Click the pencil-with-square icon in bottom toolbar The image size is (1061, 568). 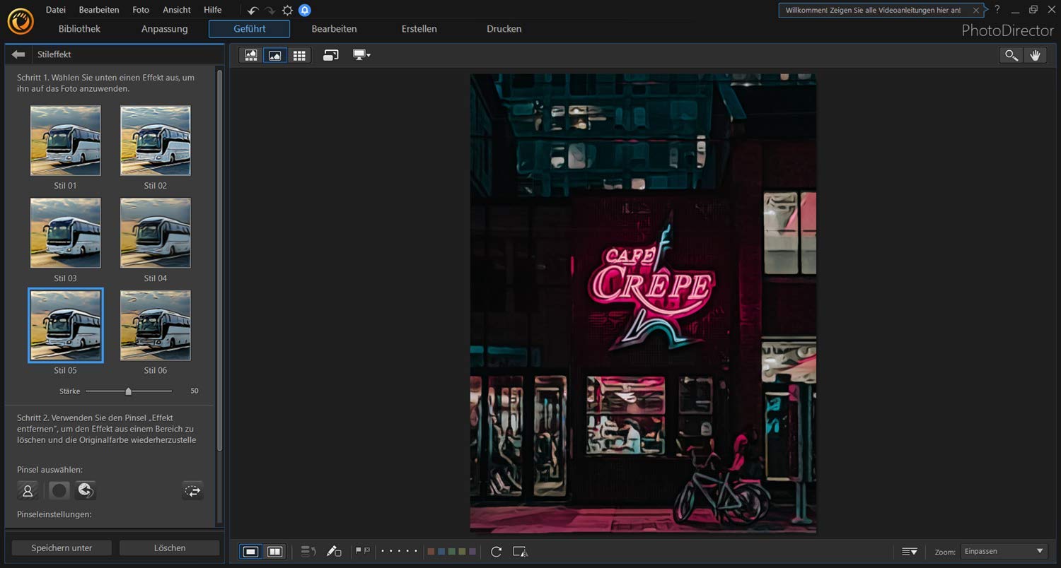coord(334,551)
